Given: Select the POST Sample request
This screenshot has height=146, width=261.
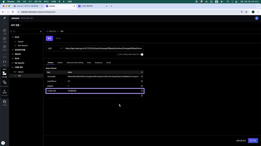Looking at the screenshot, I should pos(21,72).
